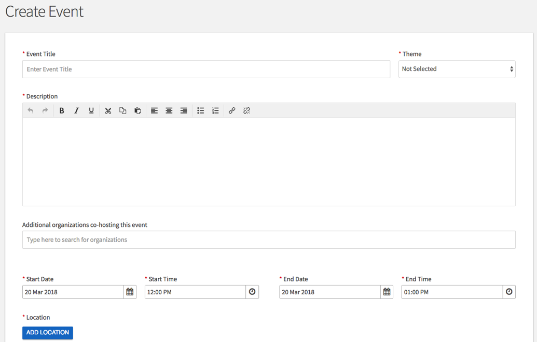Viewport: 537px width, 342px height.
Task: Insert a bulleted list
Action: click(200, 110)
